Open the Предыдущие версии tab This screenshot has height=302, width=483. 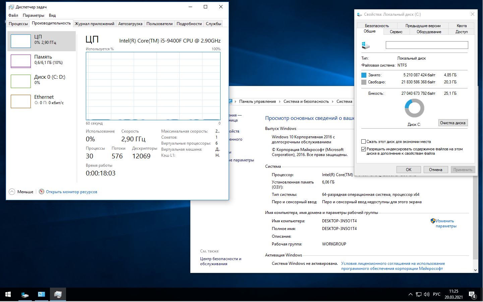[423, 26]
